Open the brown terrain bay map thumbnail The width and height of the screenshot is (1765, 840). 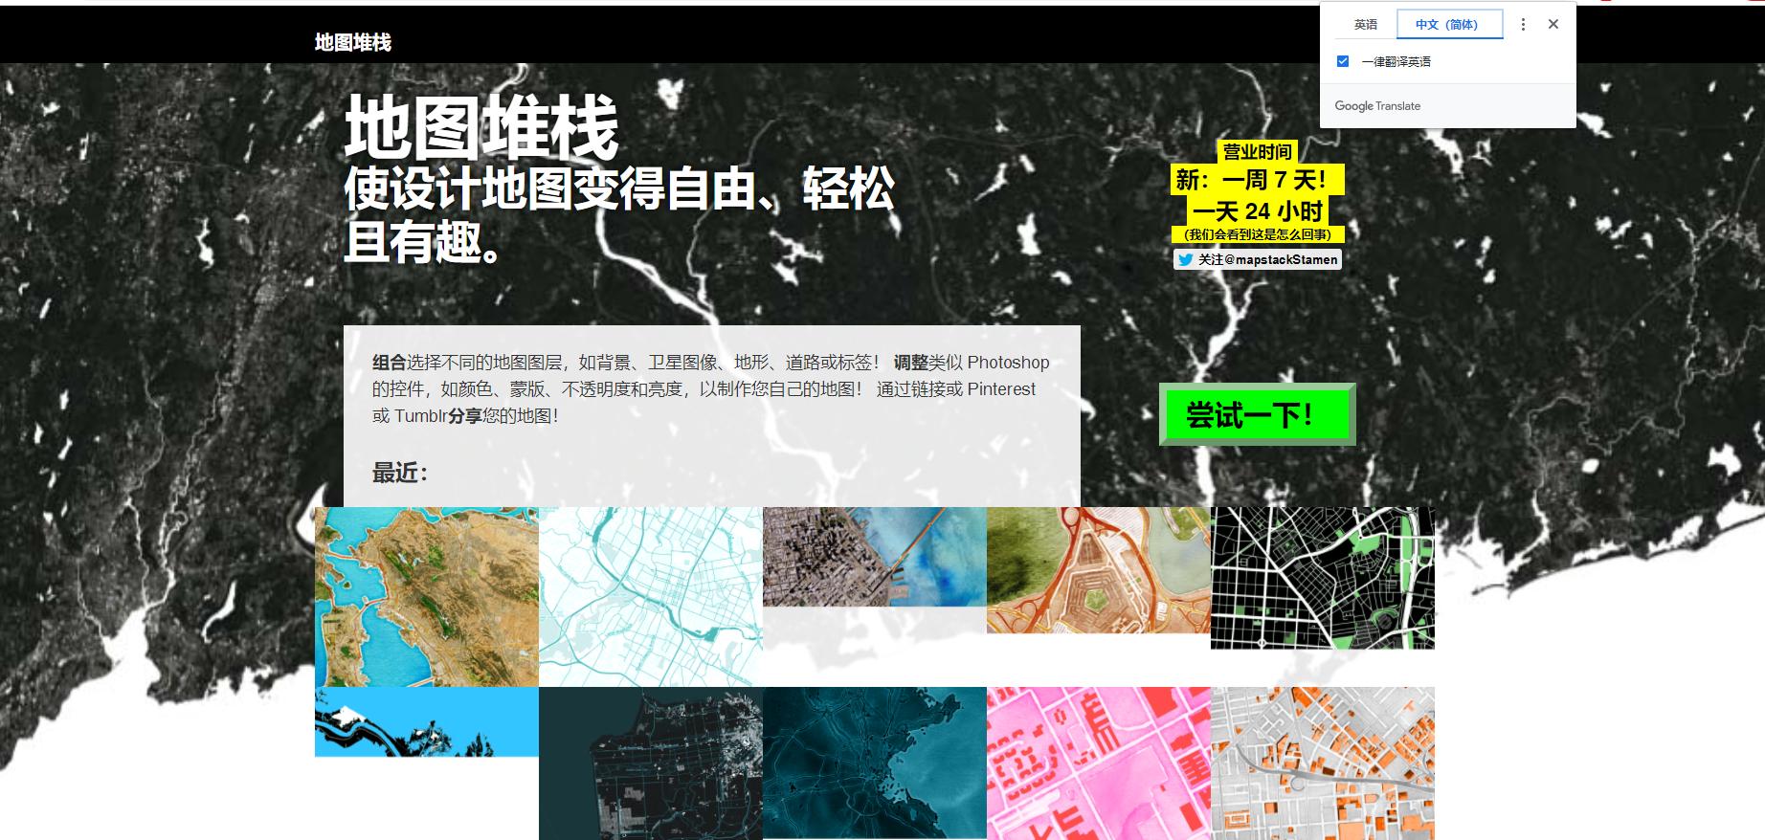point(427,597)
